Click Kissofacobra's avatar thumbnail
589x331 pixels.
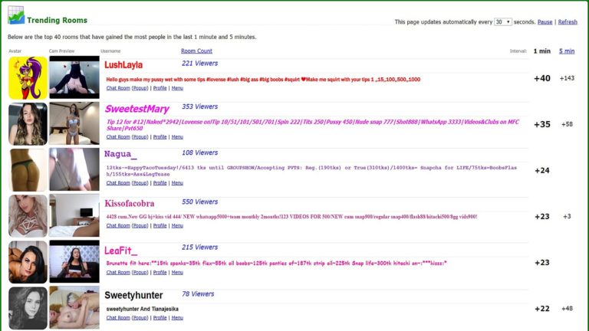pyautogui.click(x=27, y=215)
